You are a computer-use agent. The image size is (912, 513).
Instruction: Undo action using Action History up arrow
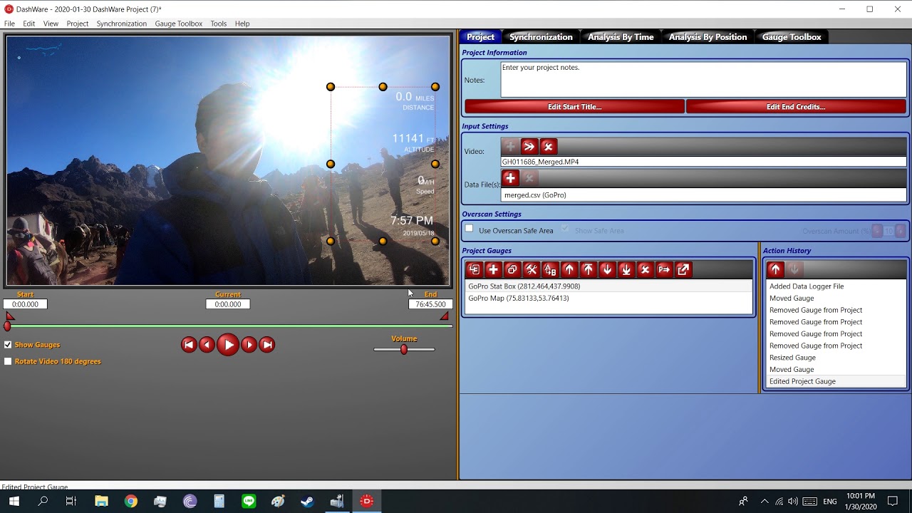(775, 269)
